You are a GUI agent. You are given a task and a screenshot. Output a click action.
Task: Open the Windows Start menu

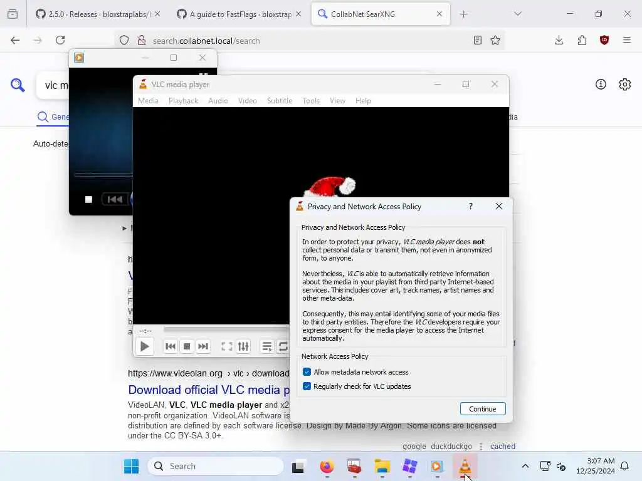click(x=132, y=466)
